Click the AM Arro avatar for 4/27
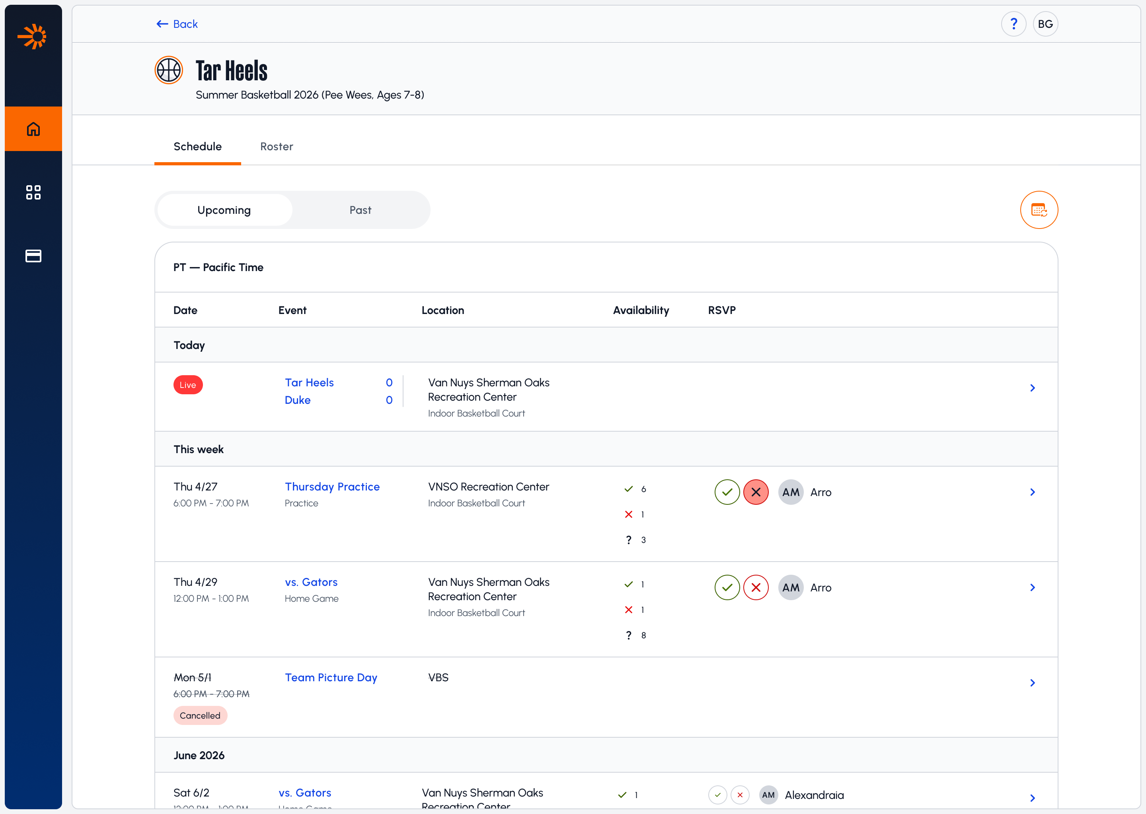 click(791, 492)
